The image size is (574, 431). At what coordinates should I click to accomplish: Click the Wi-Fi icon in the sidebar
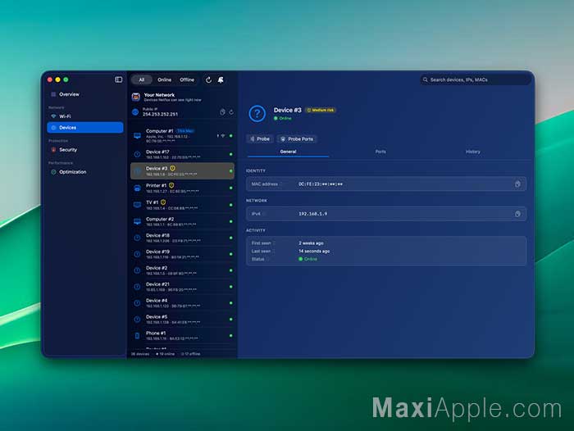[x=53, y=116]
